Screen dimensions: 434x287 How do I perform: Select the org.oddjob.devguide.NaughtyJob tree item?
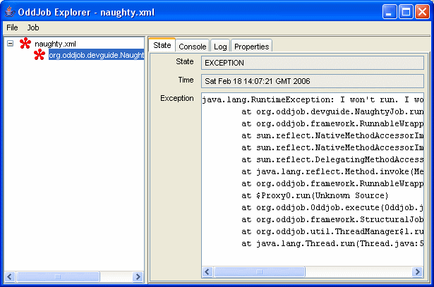[x=96, y=55]
